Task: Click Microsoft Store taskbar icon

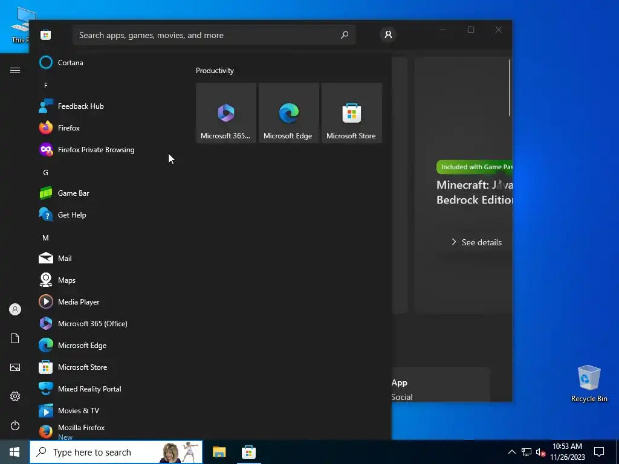Action: (248, 452)
